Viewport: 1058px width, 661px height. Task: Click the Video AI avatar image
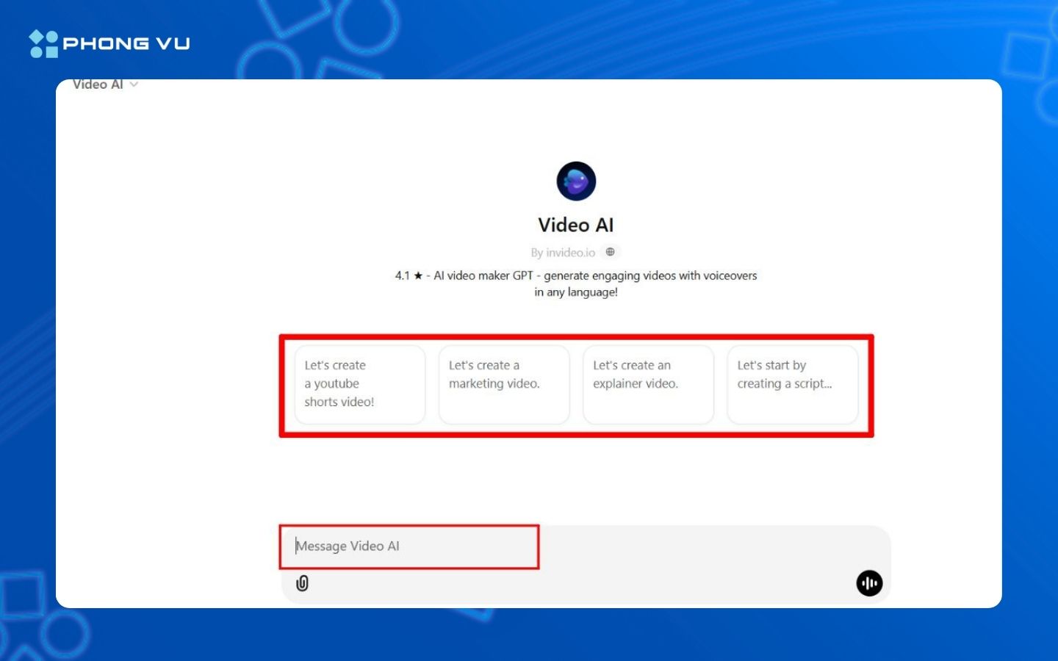pos(576,181)
